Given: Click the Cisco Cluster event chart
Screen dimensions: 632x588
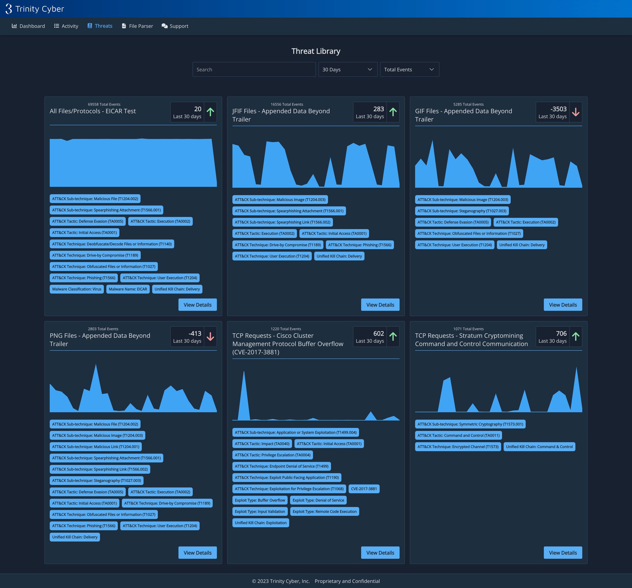Looking at the screenshot, I should [x=316, y=395].
